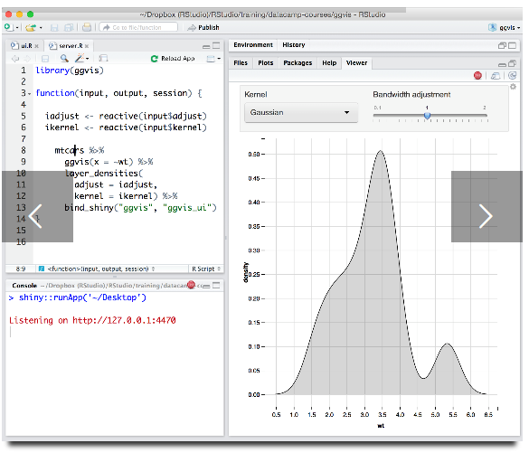Click the wt x-axis label on plot

(x=381, y=426)
